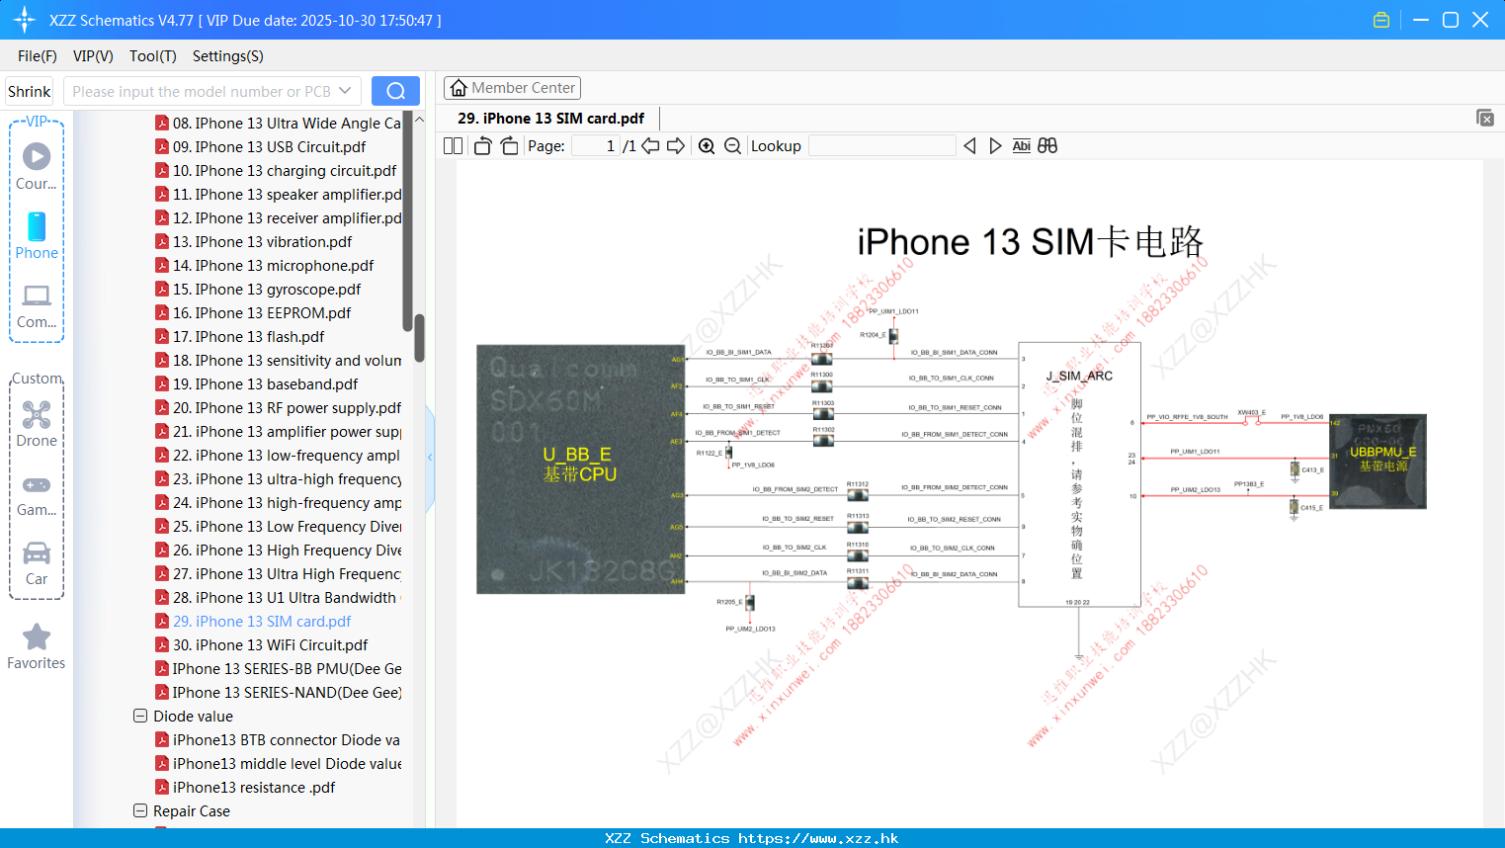The width and height of the screenshot is (1505, 848).
Task: Open 13. IPhone 13 vibration.pdf
Action: coord(254,241)
